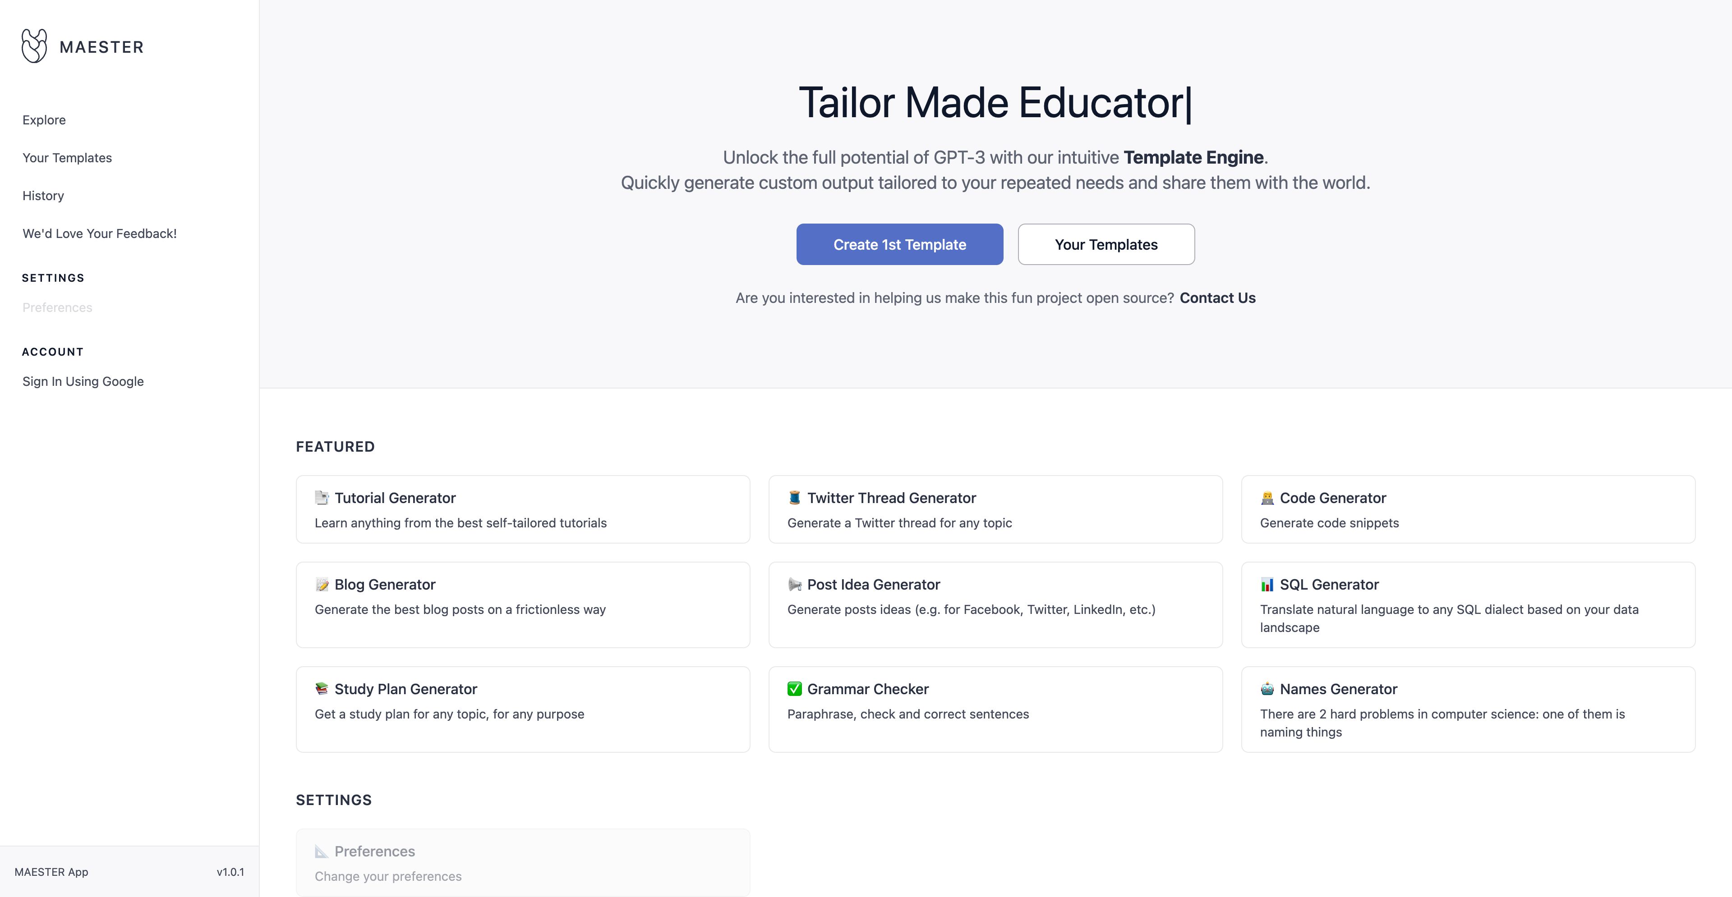Click the Code Generator emoji icon
The height and width of the screenshot is (897, 1732).
(x=1267, y=498)
